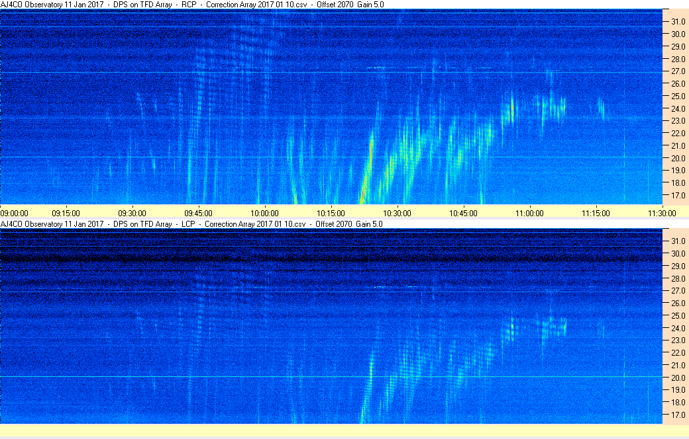
Task: Click the LCP spectrogram title text
Action: [x=191, y=224]
